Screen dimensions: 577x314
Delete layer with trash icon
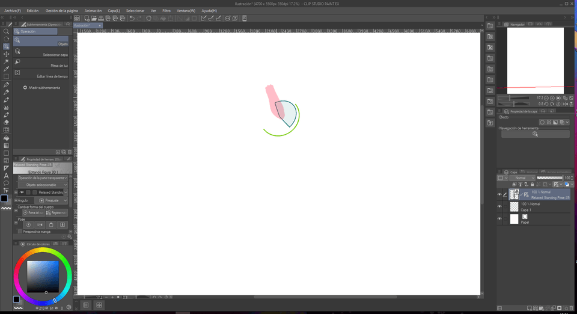[x=571, y=308]
